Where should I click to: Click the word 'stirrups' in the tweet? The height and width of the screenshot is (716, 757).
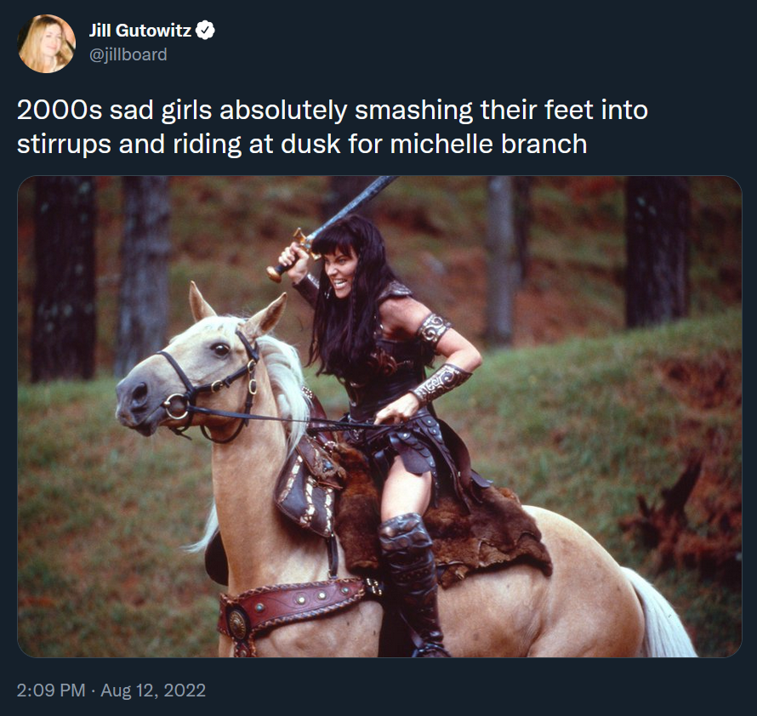pyautogui.click(x=64, y=145)
